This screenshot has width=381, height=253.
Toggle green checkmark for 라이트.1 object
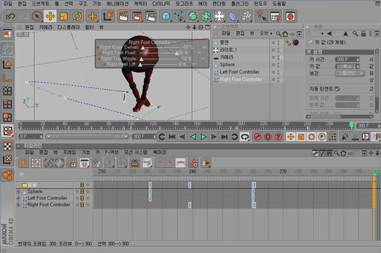282,50
